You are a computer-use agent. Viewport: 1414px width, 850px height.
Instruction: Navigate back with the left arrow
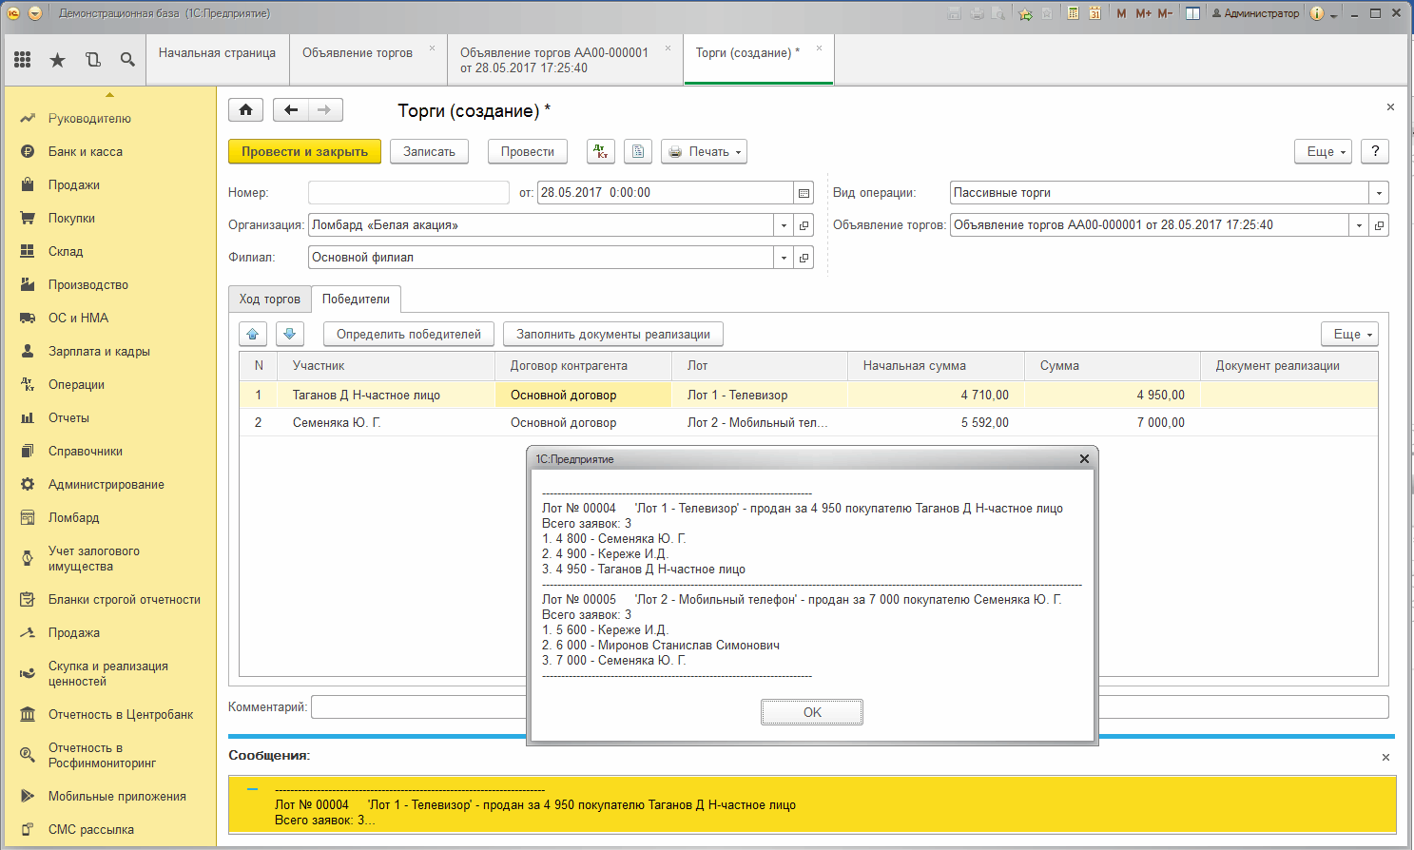pyautogui.click(x=291, y=110)
